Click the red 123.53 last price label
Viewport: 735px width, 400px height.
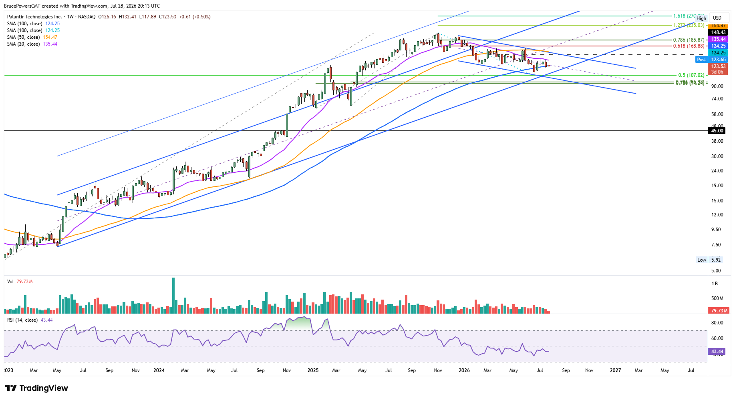(718, 66)
